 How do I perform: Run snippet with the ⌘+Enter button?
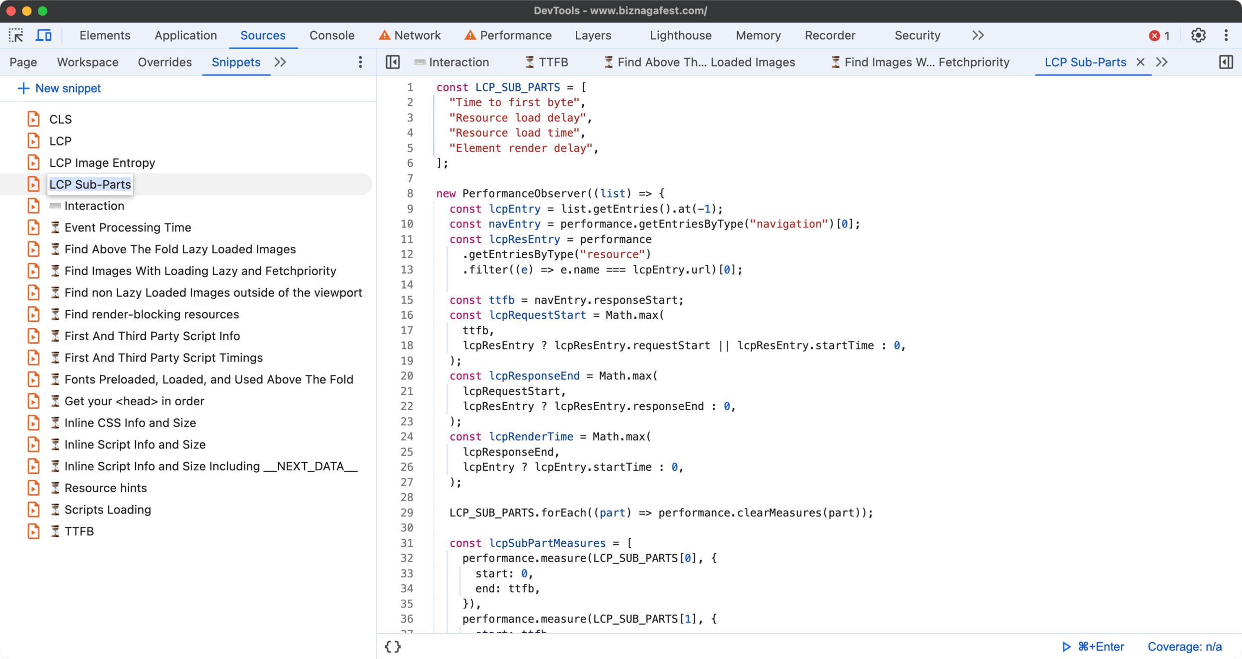(1093, 647)
